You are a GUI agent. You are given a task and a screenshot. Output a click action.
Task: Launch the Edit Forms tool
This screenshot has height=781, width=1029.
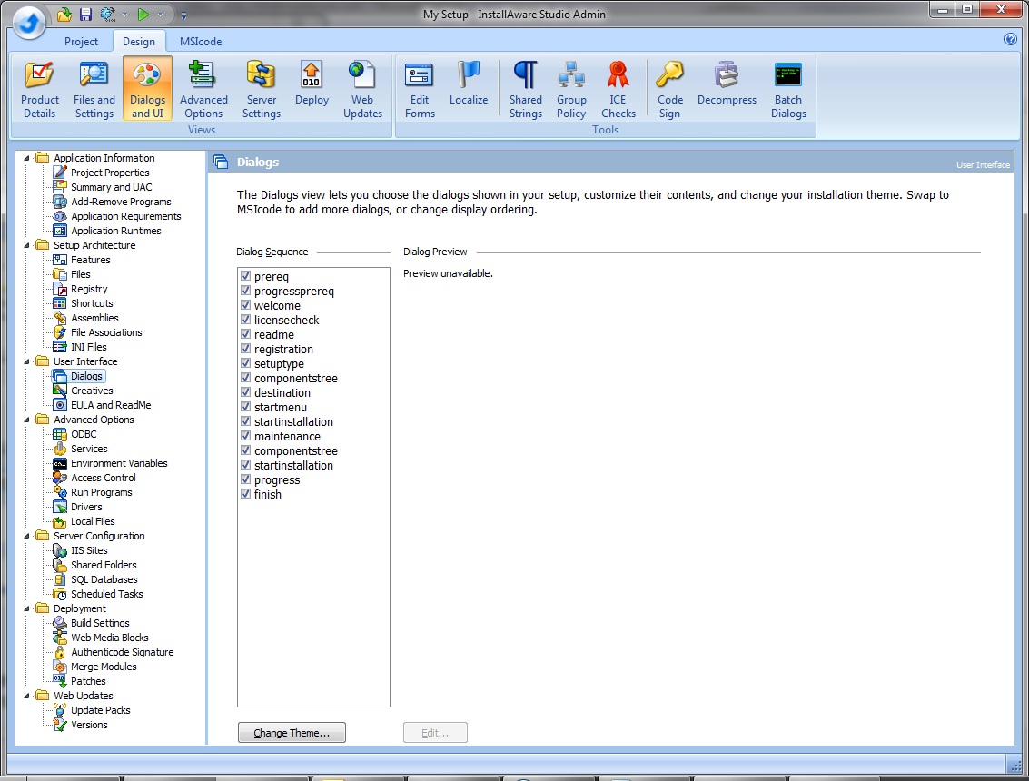point(420,89)
